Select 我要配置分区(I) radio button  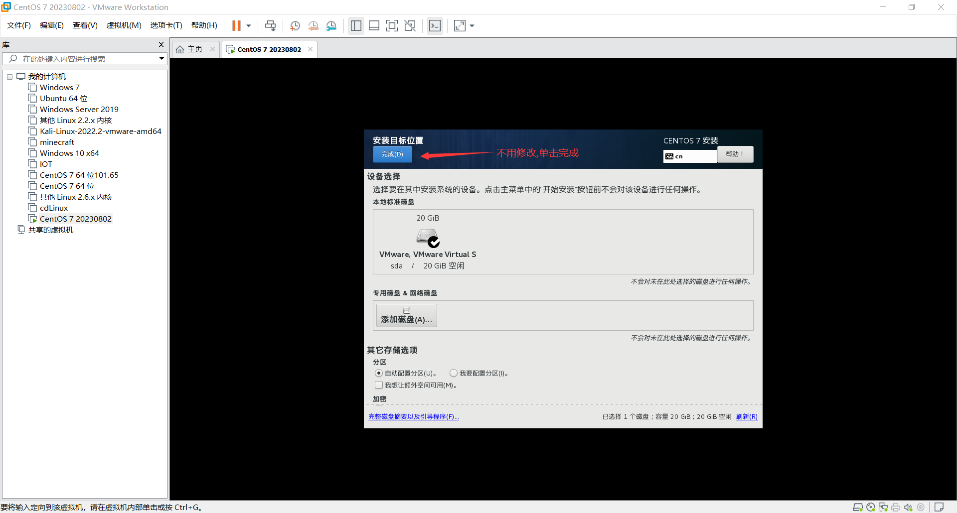454,373
